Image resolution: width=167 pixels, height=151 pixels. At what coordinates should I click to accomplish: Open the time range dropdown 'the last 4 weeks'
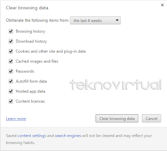(x=95, y=20)
